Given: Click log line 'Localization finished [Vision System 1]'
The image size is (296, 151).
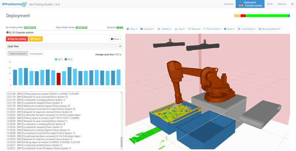Looking at the screenshot, I should coord(34,145).
